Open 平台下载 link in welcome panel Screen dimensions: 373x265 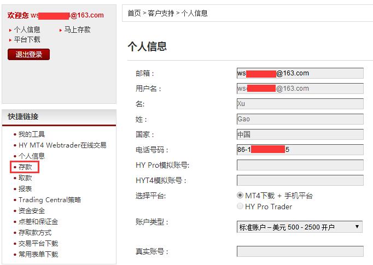(x=27, y=40)
